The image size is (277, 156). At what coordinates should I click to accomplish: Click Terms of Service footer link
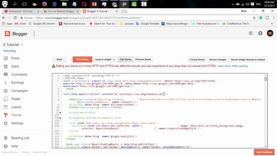pyautogui.click(x=10, y=152)
